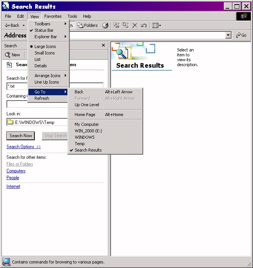Click the Internet link

pos(13,186)
